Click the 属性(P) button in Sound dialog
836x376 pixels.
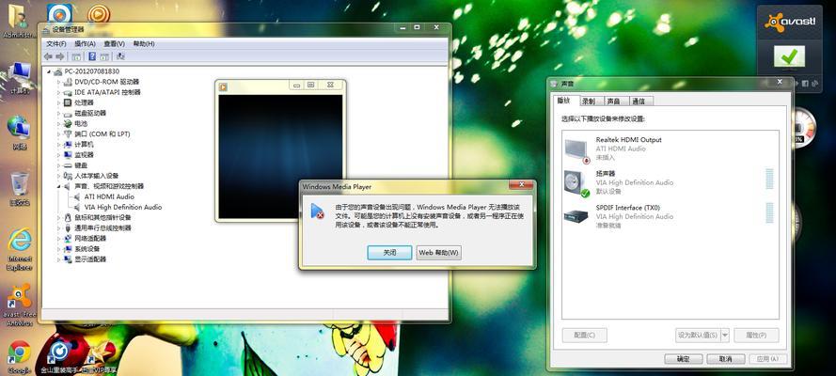pos(756,336)
